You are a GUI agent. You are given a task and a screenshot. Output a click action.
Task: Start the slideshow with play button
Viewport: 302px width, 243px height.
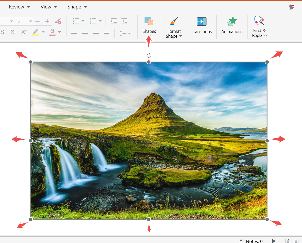(274, 241)
